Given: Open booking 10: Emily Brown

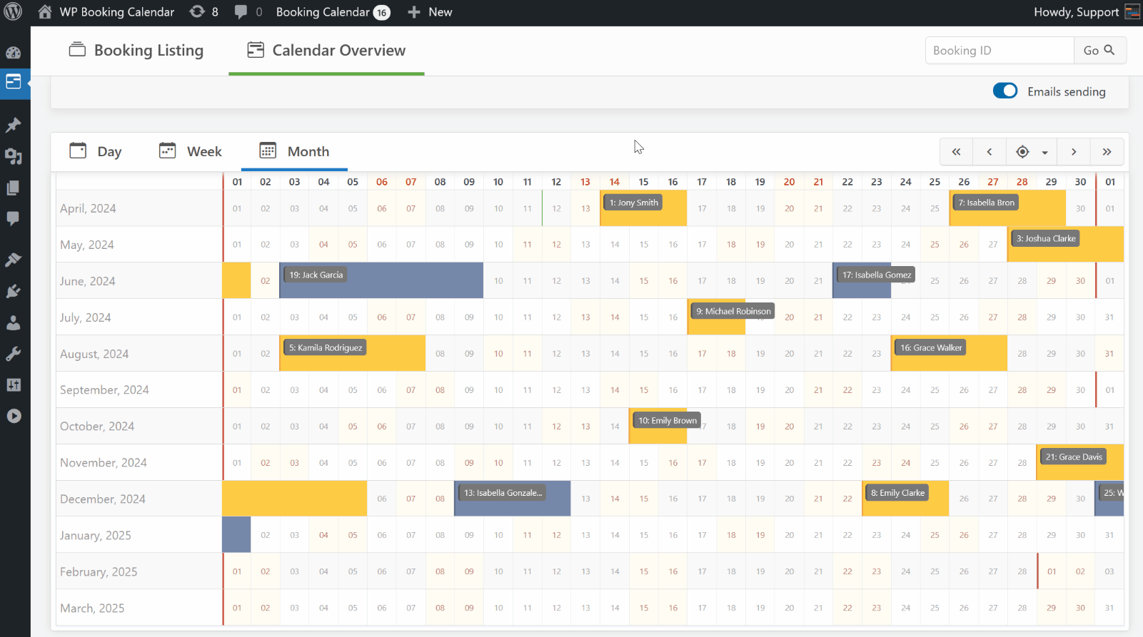Looking at the screenshot, I should click(x=667, y=420).
